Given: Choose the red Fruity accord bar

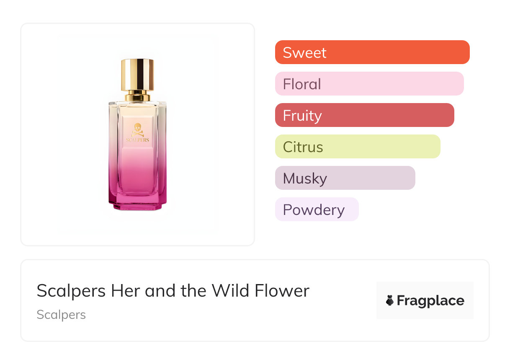Looking at the screenshot, I should pyautogui.click(x=364, y=115).
